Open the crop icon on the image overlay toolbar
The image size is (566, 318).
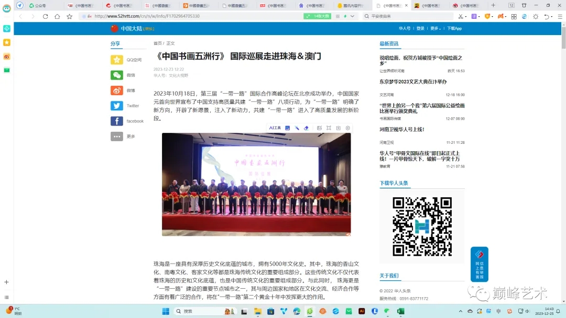pyautogui.click(x=329, y=128)
